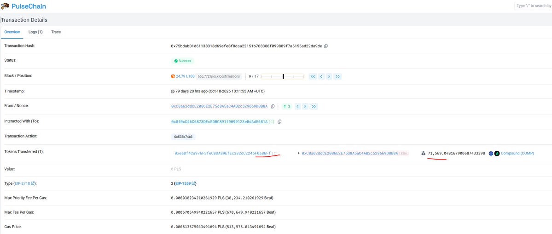Image resolution: width=552 pixels, height=234 pixels.
Task: Open token recipient 0xC8a62dd... EOA link
Action: click(x=350, y=153)
